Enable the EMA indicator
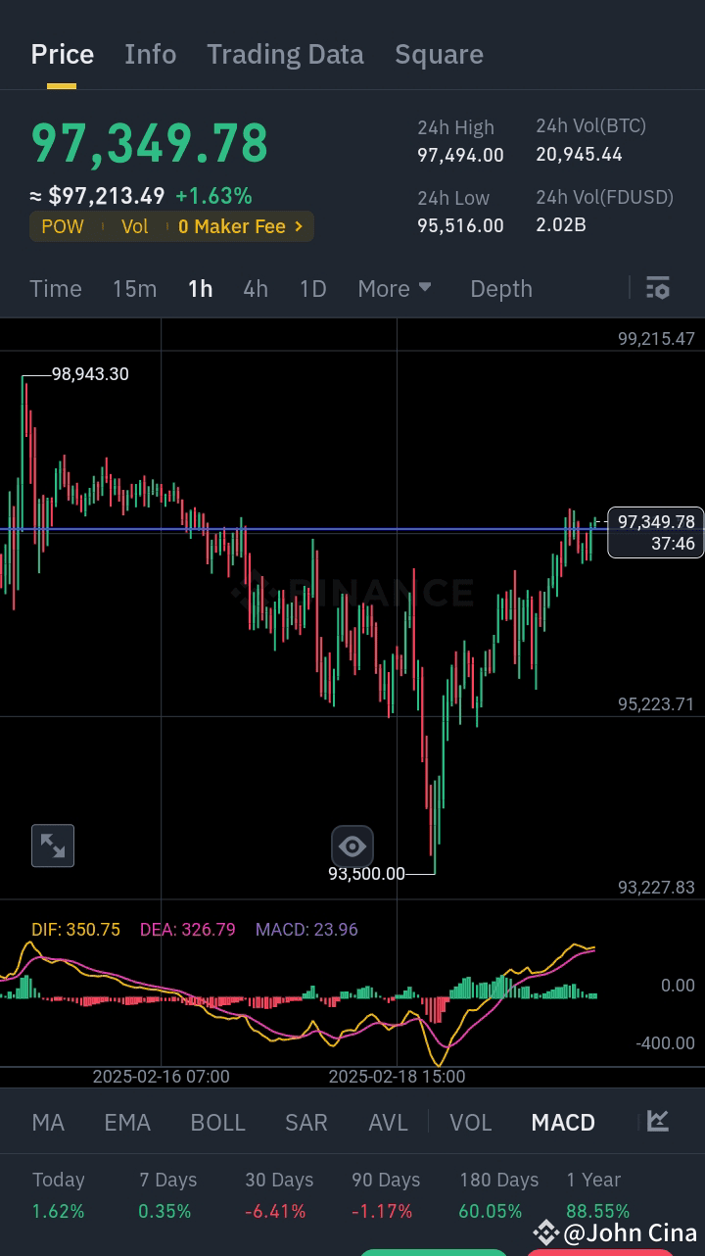The image size is (705, 1256). pyautogui.click(x=127, y=1123)
